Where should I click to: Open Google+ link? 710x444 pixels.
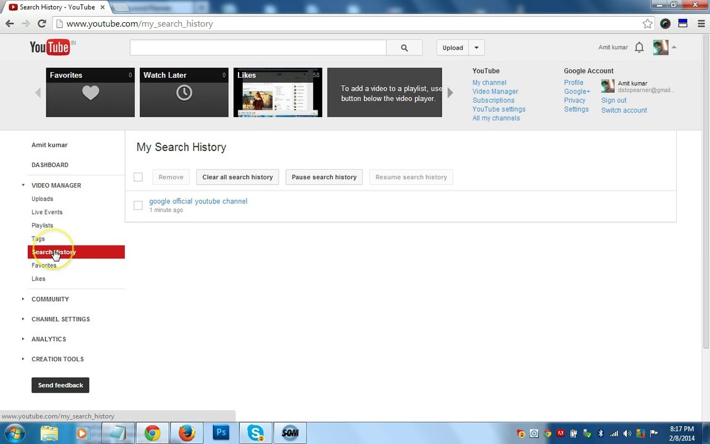(577, 91)
